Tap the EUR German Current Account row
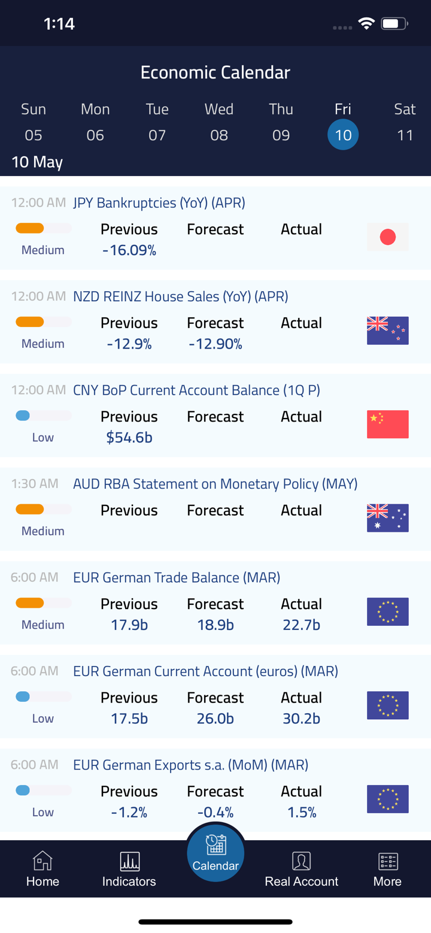431x933 pixels. [x=205, y=671]
